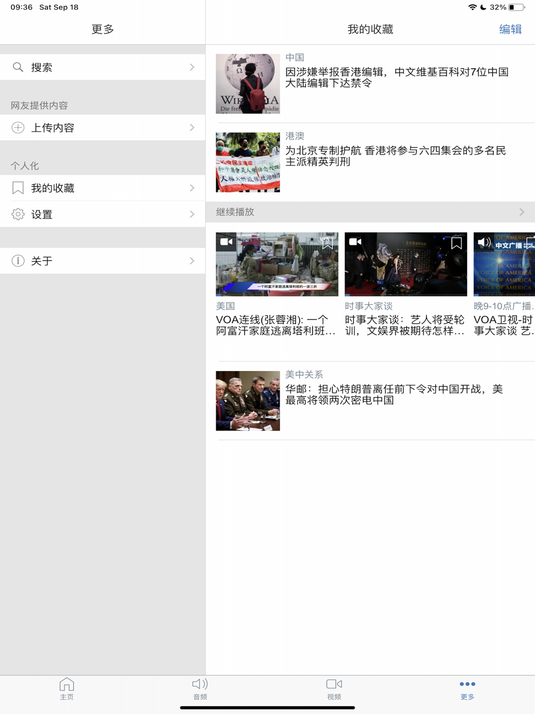
Task: Tap the 美国 category label under video
Action: (225, 306)
